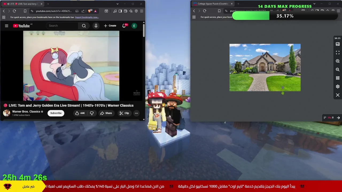Click the Tom and Jerry video player
The height and width of the screenshot is (192, 342).
click(x=71, y=66)
